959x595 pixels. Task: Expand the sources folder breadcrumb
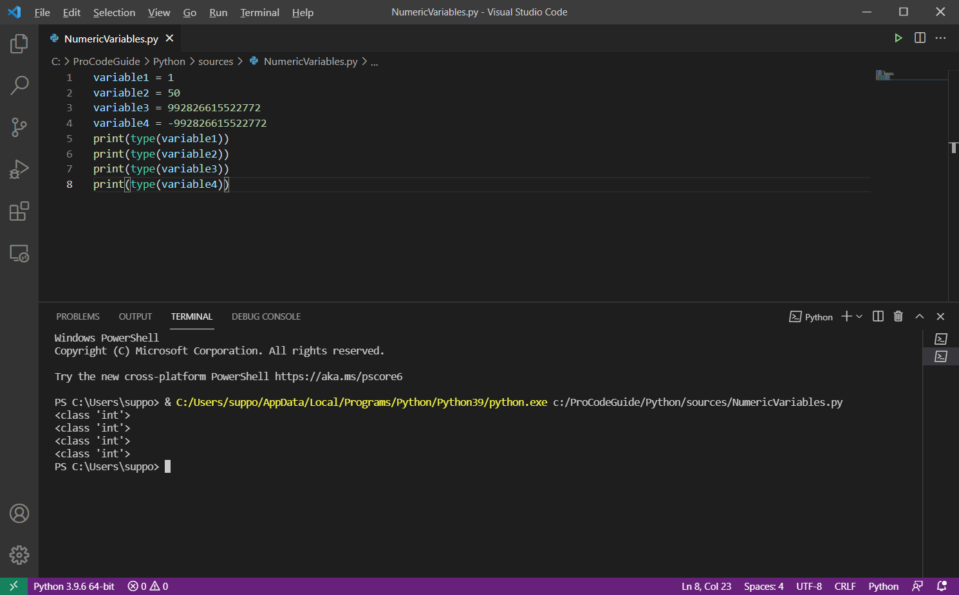click(x=216, y=62)
